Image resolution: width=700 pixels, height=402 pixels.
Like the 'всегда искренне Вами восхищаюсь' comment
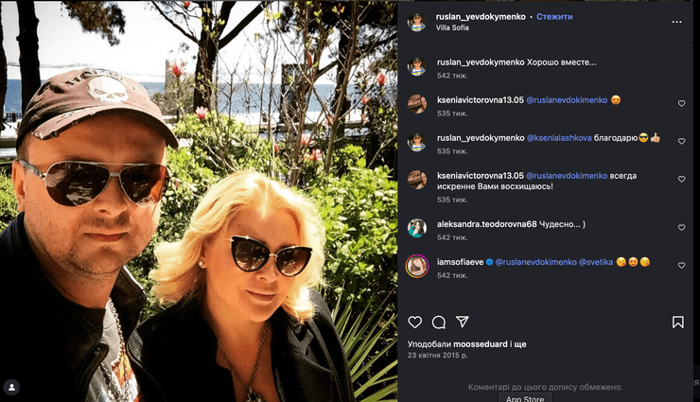(681, 180)
